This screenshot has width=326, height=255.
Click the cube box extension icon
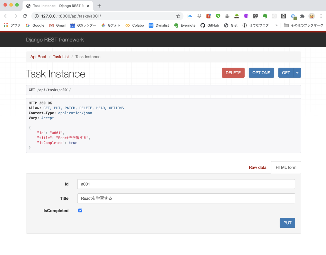[x=283, y=16]
